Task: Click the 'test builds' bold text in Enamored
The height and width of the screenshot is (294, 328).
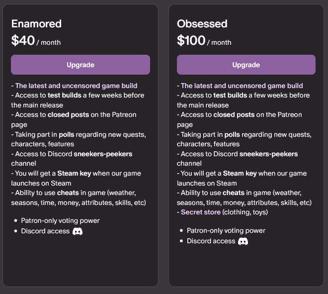Action: (x=65, y=96)
